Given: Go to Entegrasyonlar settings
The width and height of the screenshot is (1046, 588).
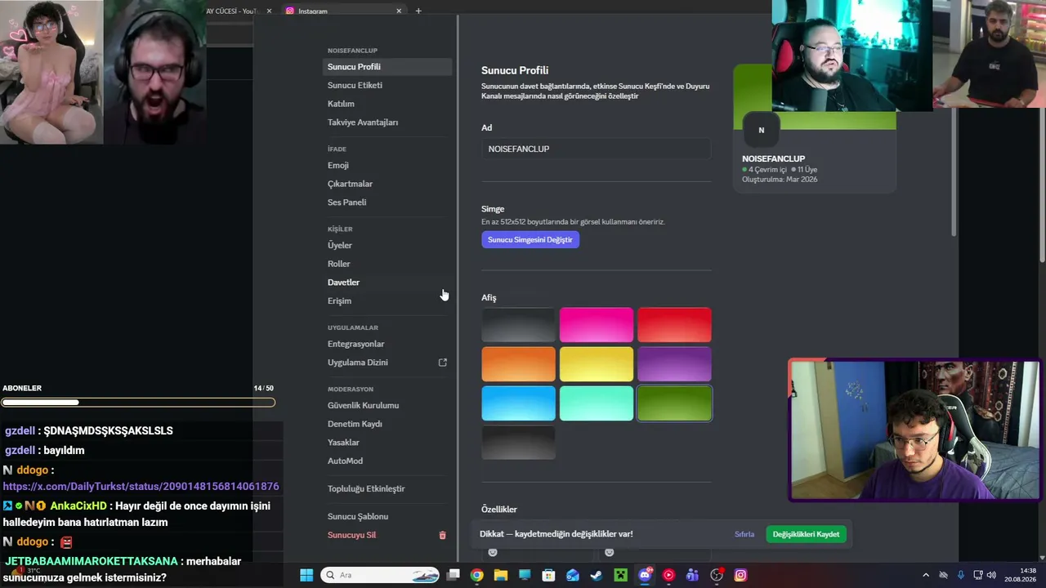Looking at the screenshot, I should (387, 344).
